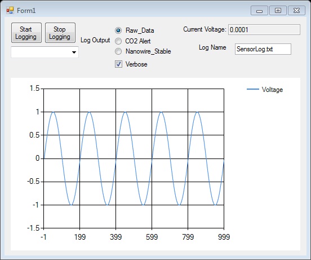
Task: Focus the Log Name text box
Action: pyautogui.click(x=263, y=49)
